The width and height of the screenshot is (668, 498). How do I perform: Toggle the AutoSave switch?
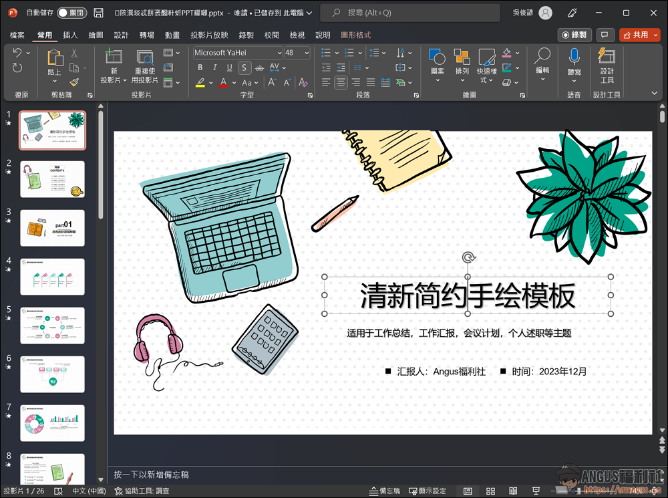click(x=71, y=13)
